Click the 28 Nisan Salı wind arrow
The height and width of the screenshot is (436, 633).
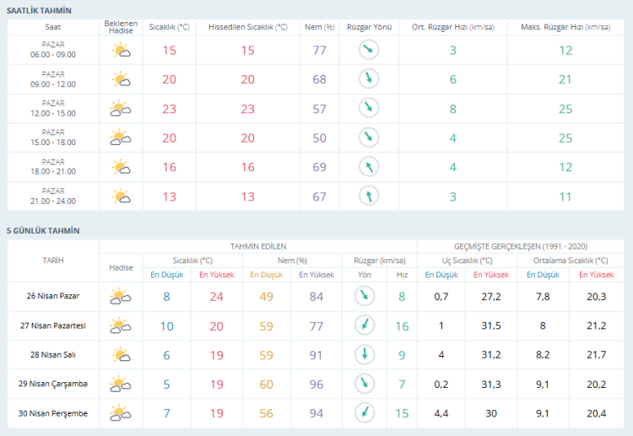point(364,355)
